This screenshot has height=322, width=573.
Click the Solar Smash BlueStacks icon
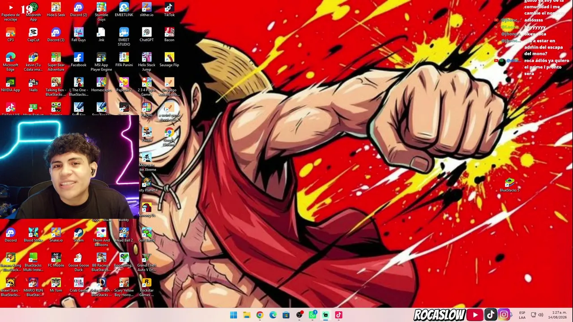(x=101, y=287)
